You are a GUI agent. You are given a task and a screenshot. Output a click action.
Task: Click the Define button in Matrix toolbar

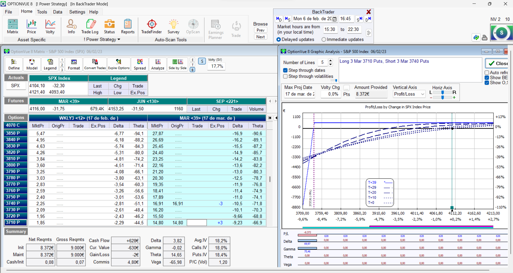(x=14, y=65)
